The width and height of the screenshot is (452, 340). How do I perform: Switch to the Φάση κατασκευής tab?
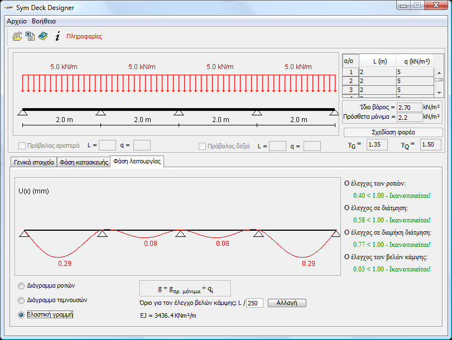tap(84, 162)
